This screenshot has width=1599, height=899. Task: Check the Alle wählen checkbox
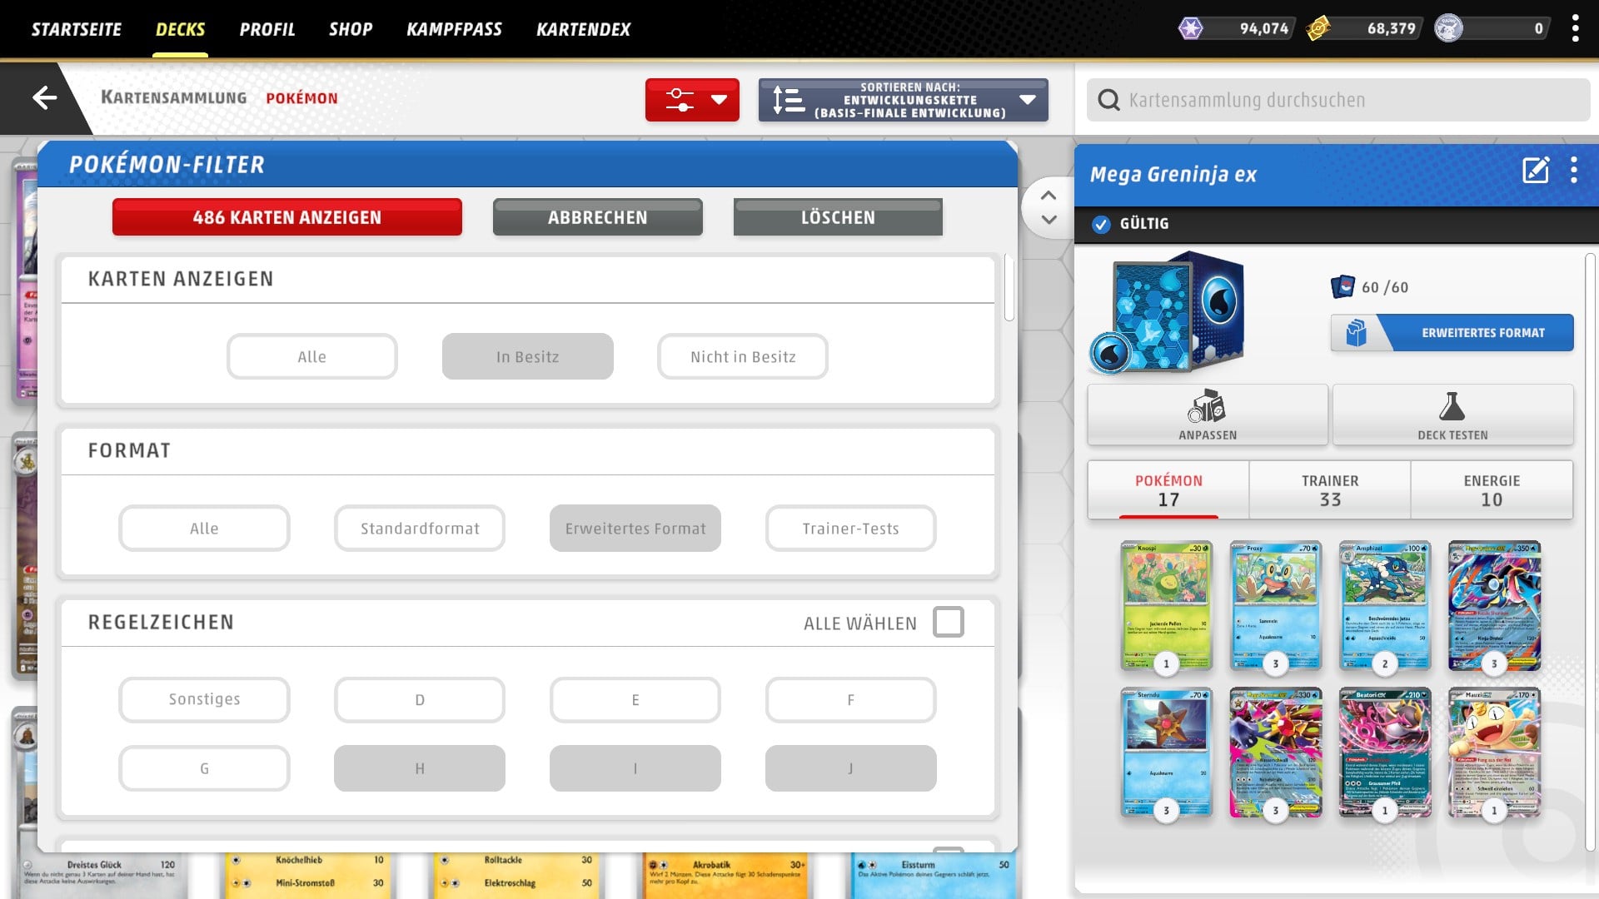pyautogui.click(x=949, y=622)
